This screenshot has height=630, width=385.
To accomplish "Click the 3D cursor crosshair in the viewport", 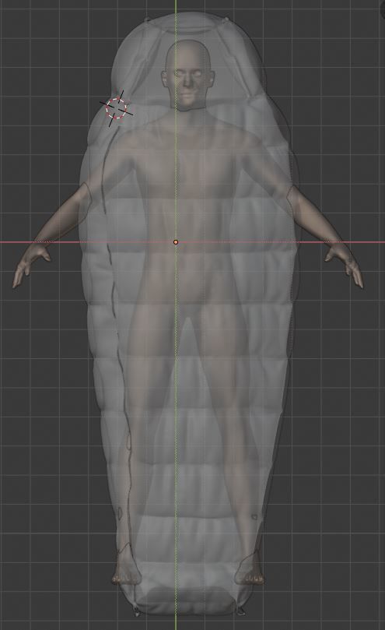I will pyautogui.click(x=117, y=108).
